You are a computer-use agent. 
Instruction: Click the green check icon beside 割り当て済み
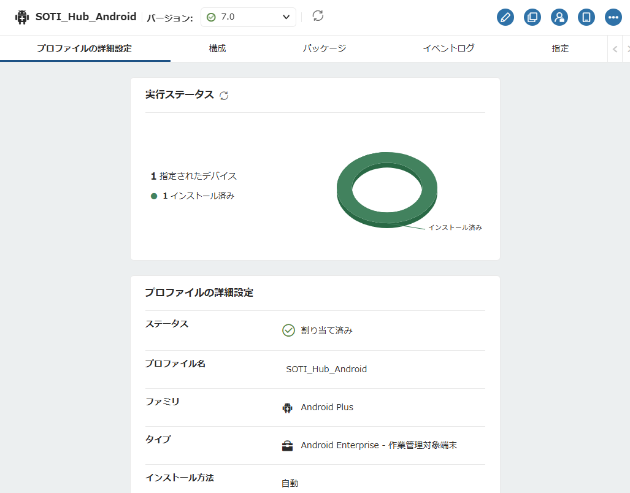[x=288, y=331]
